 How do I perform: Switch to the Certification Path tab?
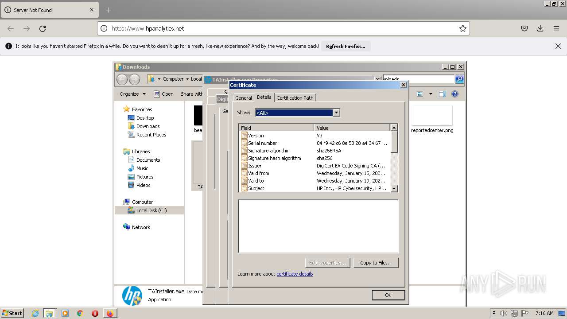pos(295,98)
